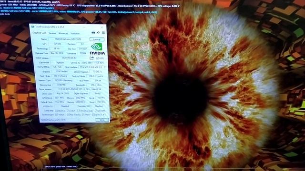The image size is (305, 171).
Task: Click the GPU Clock row Boost value
Action: (101, 98)
